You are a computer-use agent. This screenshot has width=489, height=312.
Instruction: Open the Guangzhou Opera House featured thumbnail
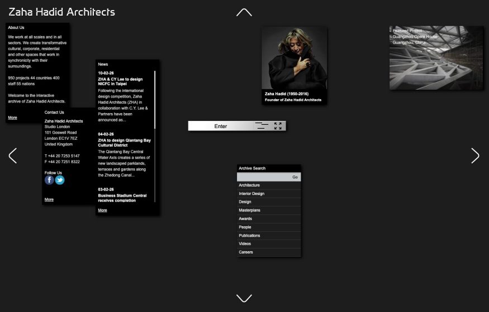[x=436, y=58]
